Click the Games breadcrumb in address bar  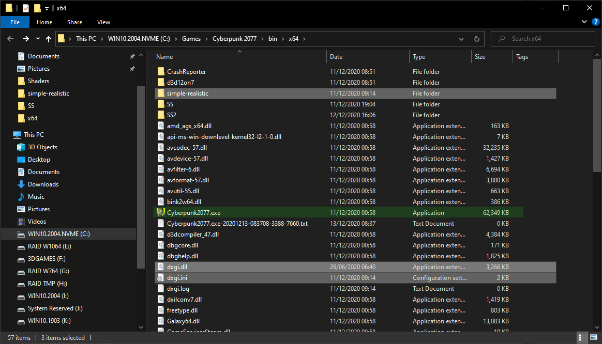191,39
